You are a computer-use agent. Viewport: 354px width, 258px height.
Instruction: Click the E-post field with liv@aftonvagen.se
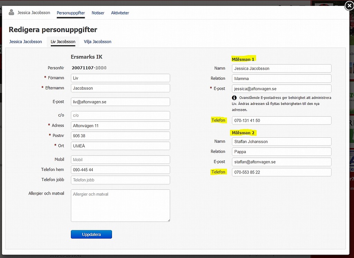click(120, 102)
